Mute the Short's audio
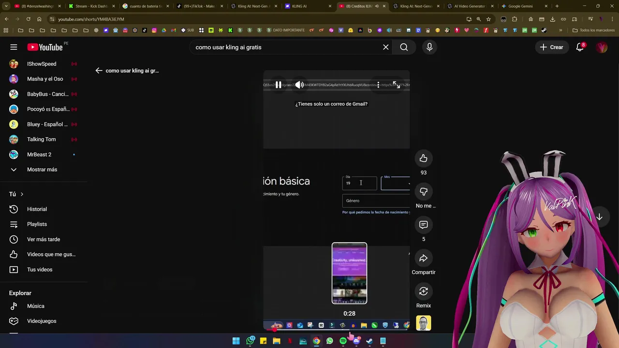This screenshot has width=619, height=348. (300, 85)
